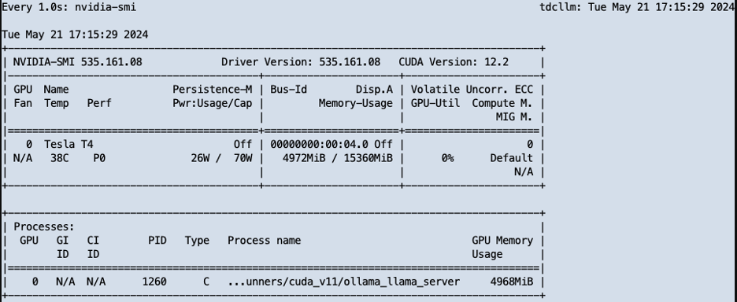Click the CUDA Version: 12.2 text

[454, 62]
